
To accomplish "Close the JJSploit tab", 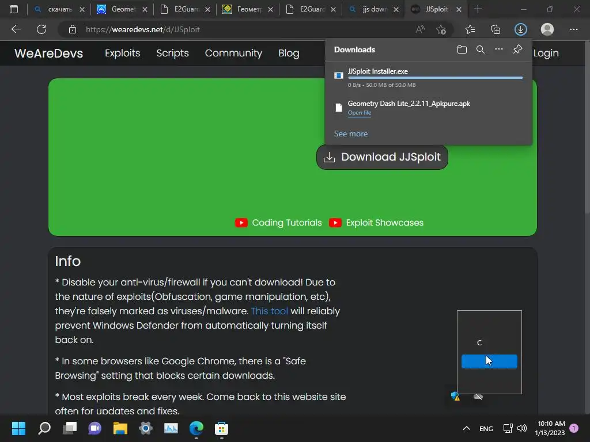I will point(459,10).
